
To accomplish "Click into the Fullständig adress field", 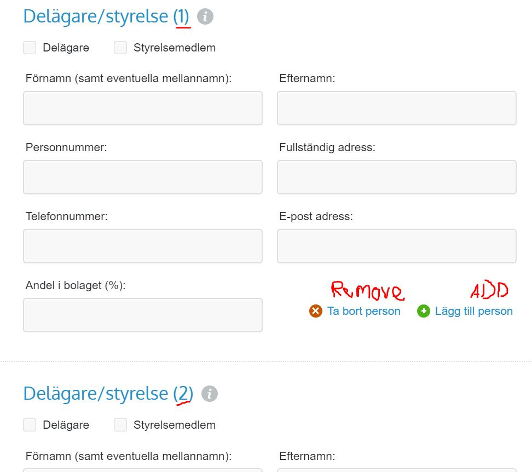I will [x=397, y=177].
